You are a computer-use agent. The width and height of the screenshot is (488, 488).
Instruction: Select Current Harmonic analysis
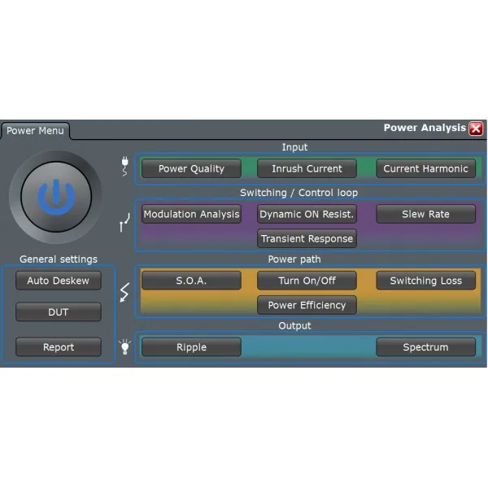click(425, 168)
